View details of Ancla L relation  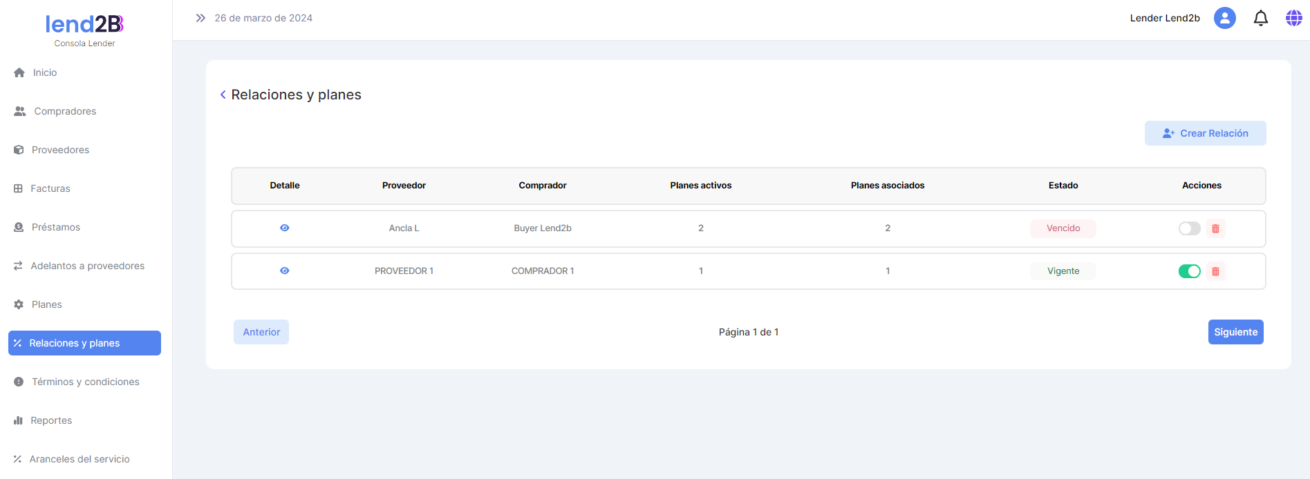pyautogui.click(x=284, y=228)
